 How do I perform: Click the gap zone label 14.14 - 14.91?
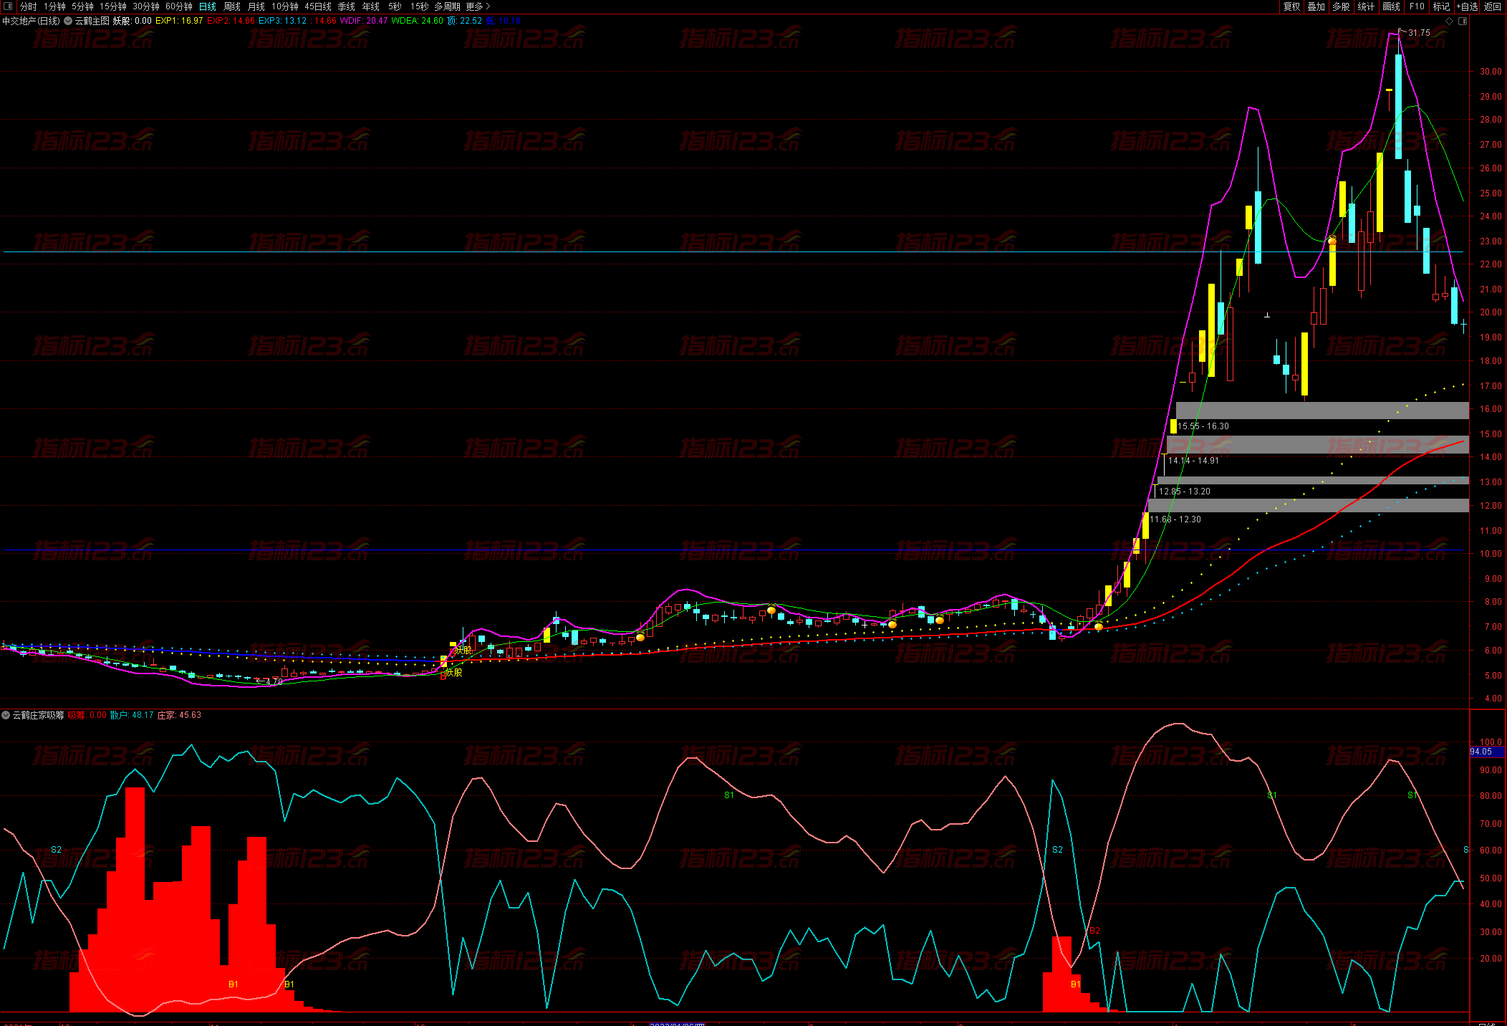coord(1193,461)
